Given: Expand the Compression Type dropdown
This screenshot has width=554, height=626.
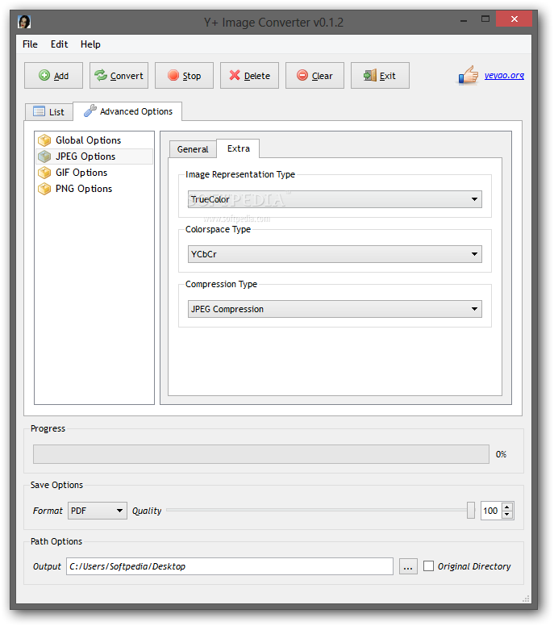Looking at the screenshot, I should 335,309.
